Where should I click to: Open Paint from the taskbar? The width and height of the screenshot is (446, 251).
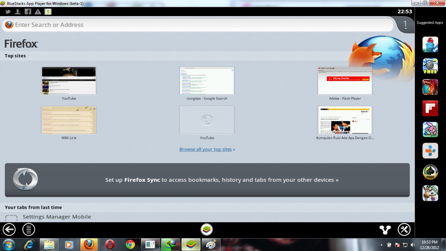click(211, 244)
